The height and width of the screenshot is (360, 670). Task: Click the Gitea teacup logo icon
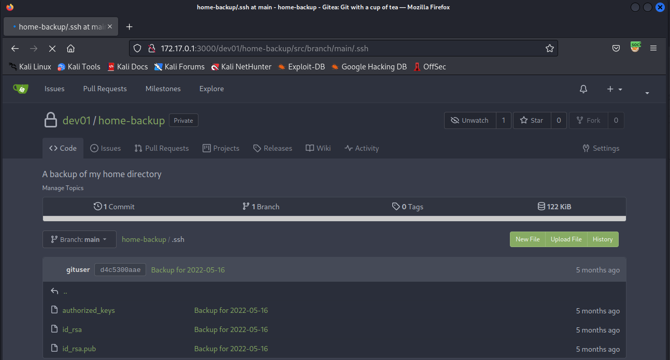click(x=21, y=89)
